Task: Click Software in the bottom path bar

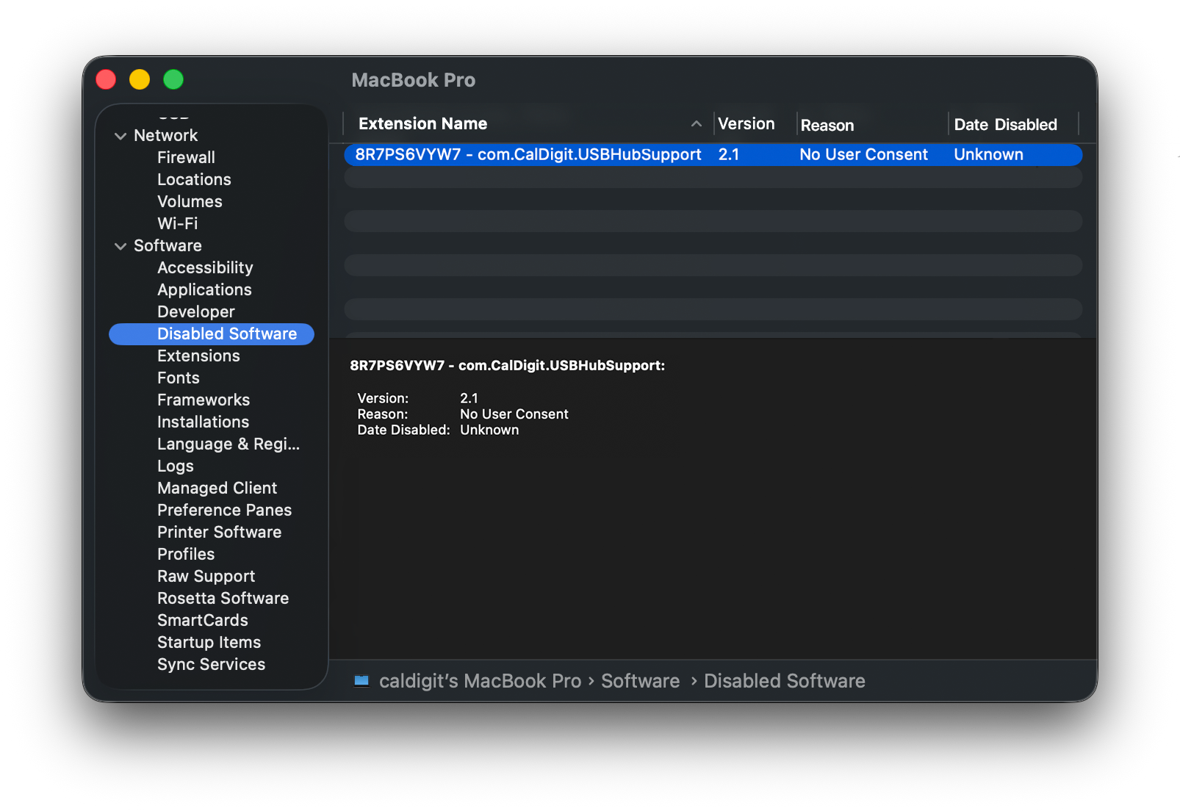Action: (x=640, y=681)
